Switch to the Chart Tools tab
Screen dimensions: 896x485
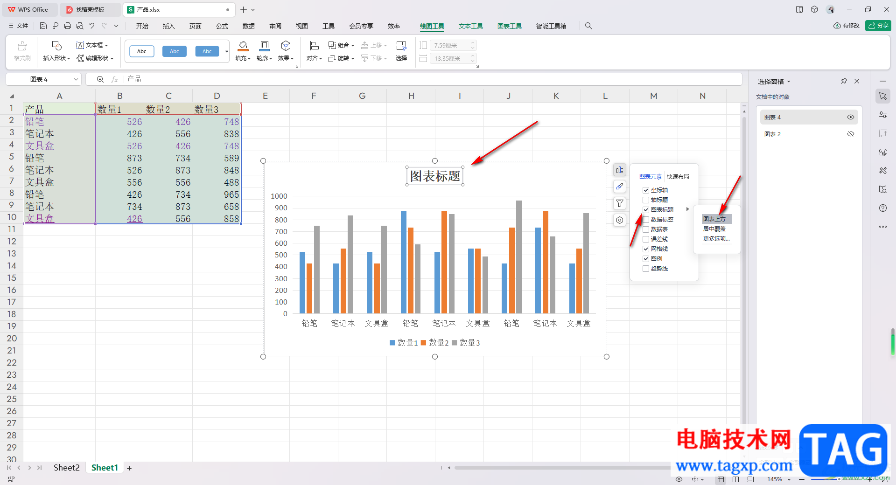pyautogui.click(x=509, y=26)
